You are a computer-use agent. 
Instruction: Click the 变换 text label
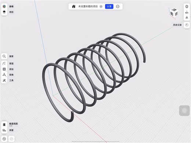click(x=11, y=75)
